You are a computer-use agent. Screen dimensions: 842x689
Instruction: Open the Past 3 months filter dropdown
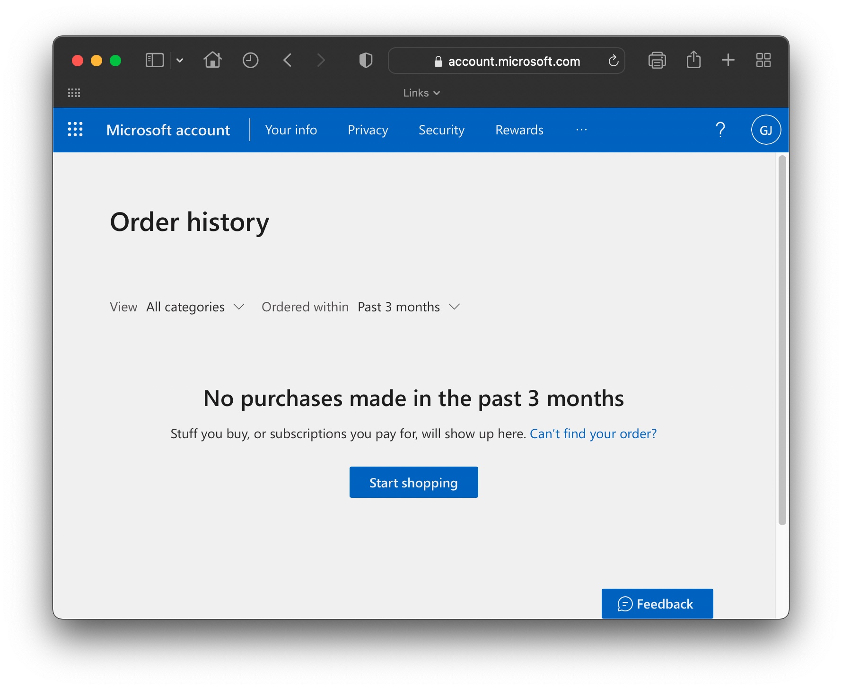coord(408,307)
